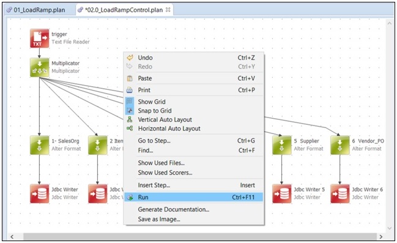Click the Run play icon in context menu
The height and width of the screenshot is (243, 397).
pyautogui.click(x=130, y=197)
